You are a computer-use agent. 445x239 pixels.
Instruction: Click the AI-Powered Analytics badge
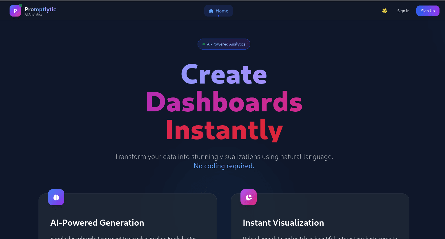tap(224, 44)
